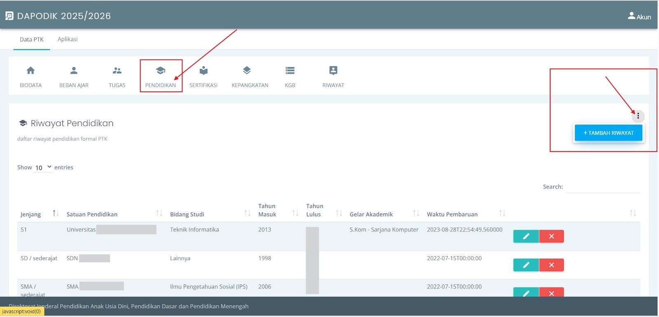The image size is (659, 317).
Task: Open the RIWAYAT contact card icon
Action: coord(333,70)
